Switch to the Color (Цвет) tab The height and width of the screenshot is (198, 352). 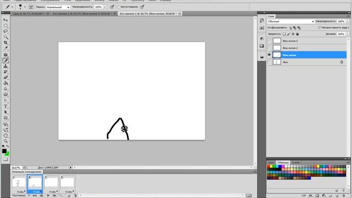[x=271, y=162]
